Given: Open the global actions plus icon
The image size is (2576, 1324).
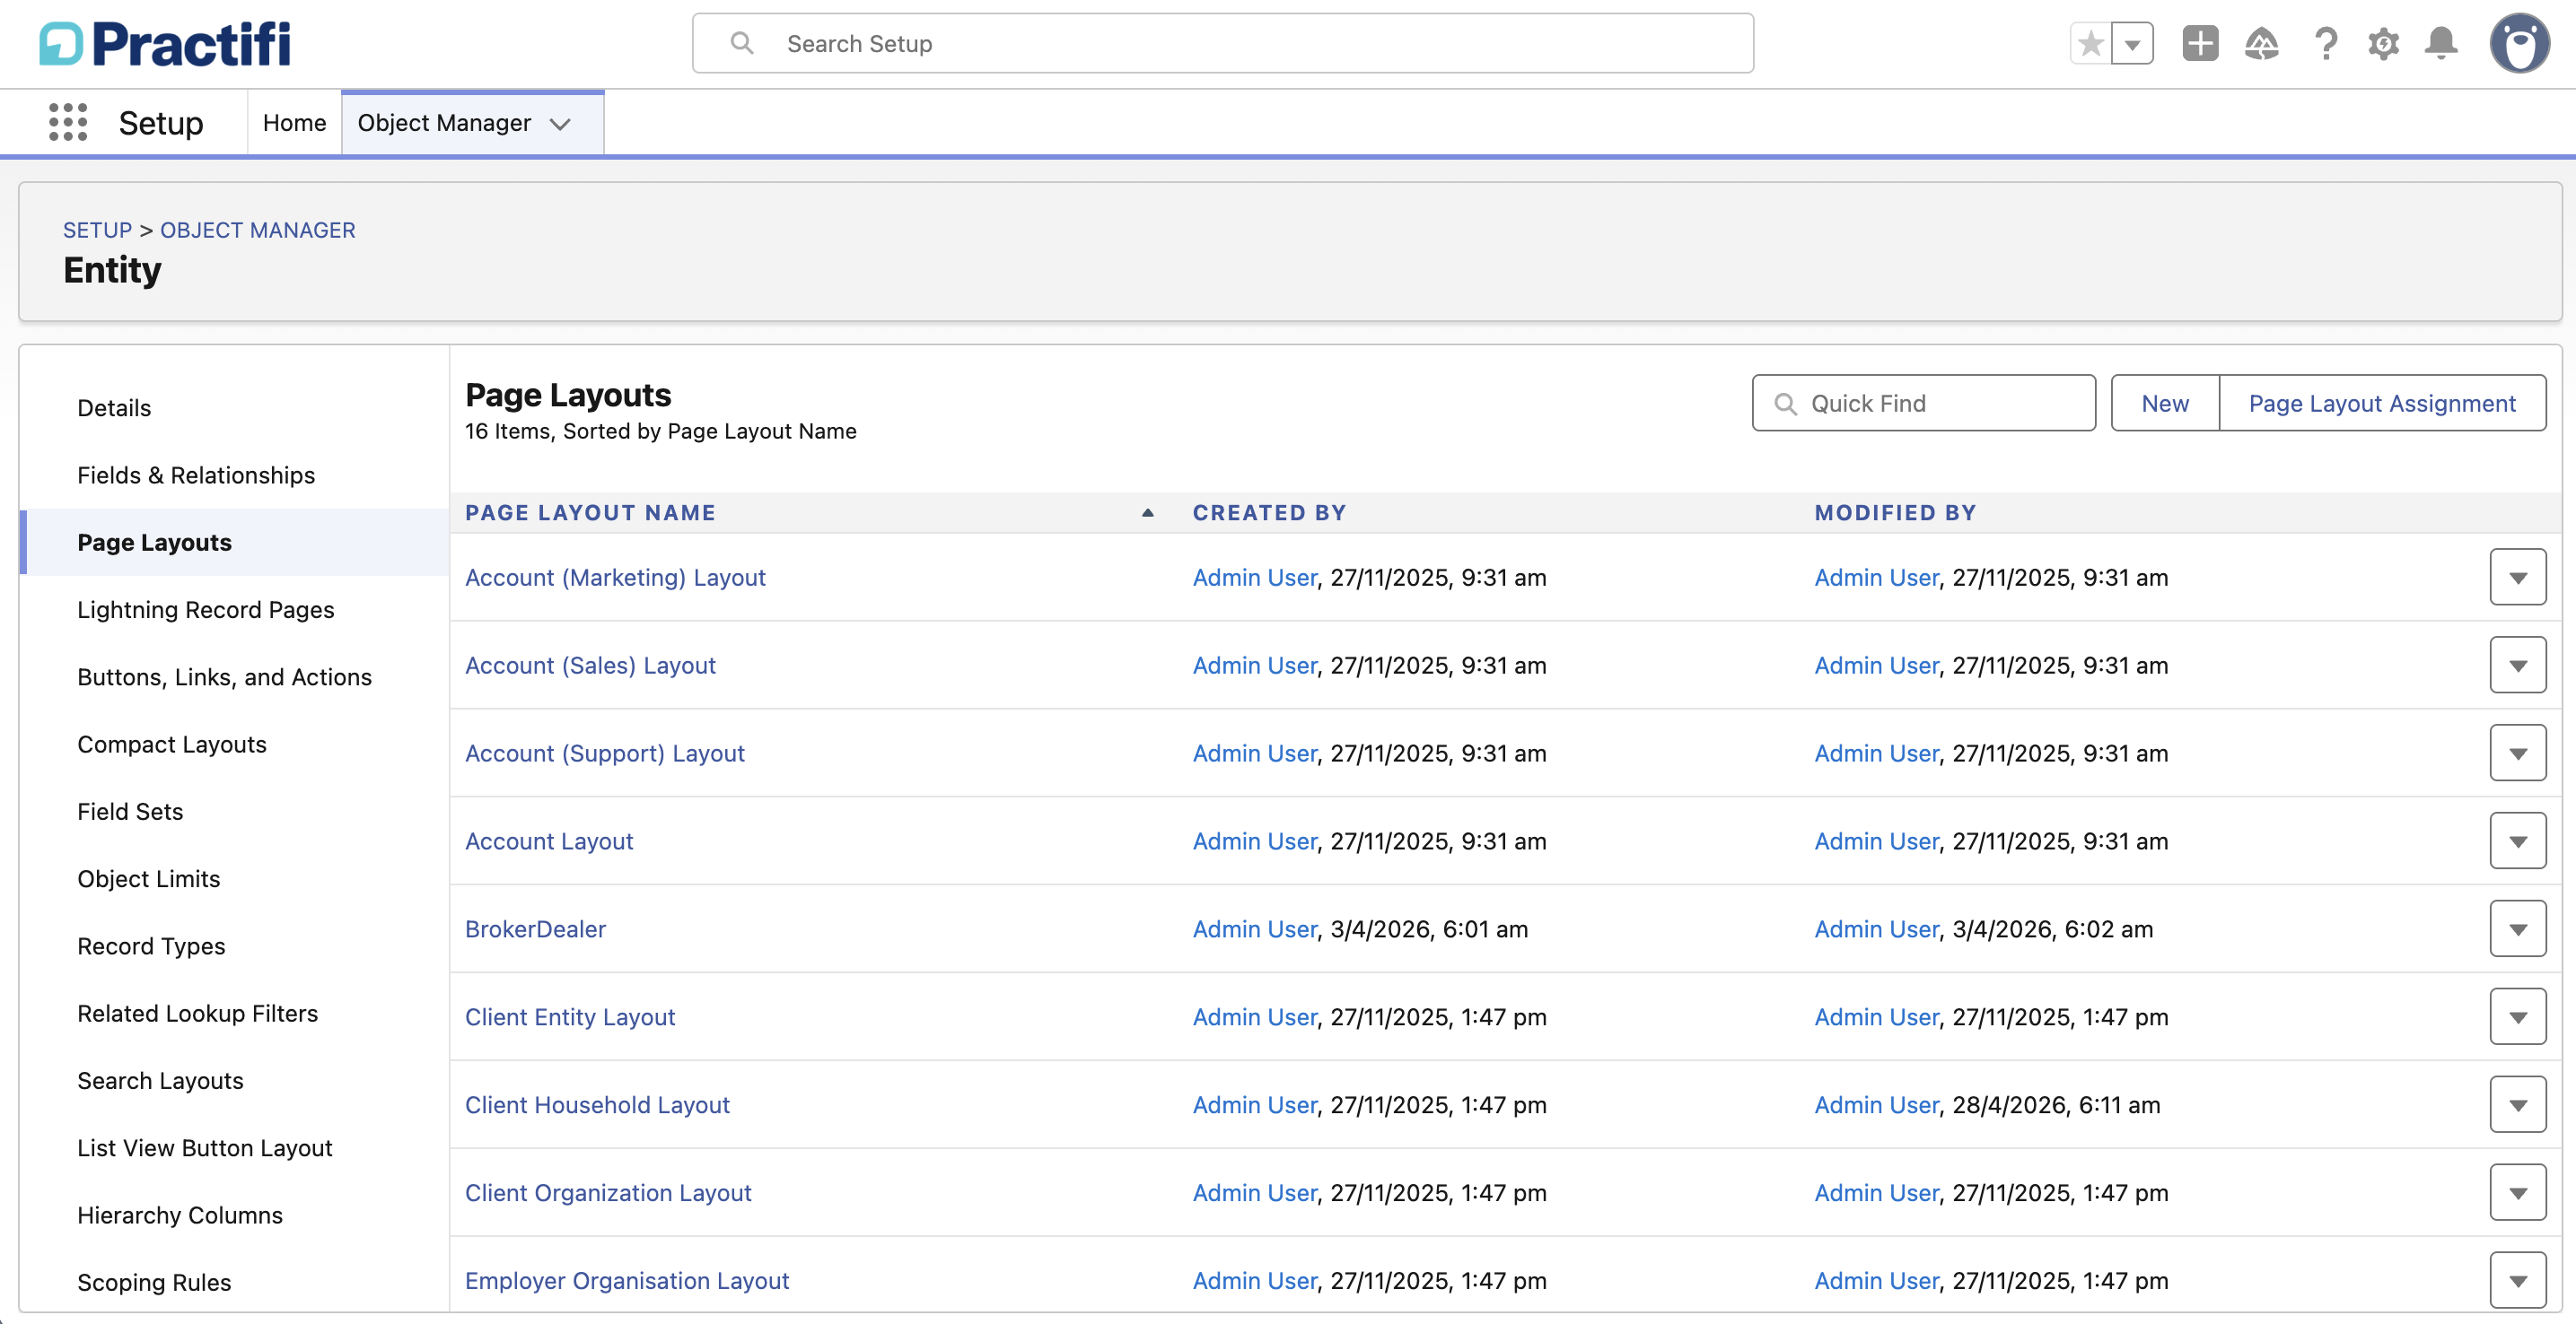Looking at the screenshot, I should pos(2200,44).
